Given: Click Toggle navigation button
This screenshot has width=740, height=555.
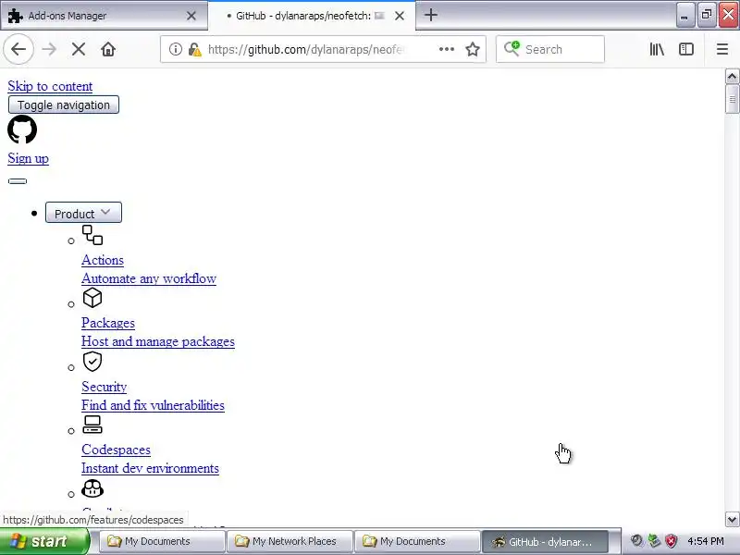Looking at the screenshot, I should pos(64,105).
